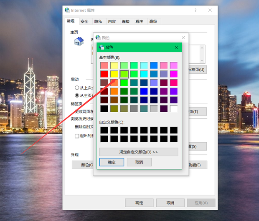Click the 置(S) settings button
This screenshot has height=221, width=259.
(x=198, y=146)
